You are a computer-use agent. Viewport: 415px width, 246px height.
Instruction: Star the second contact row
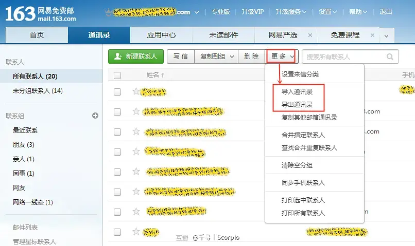tap(136, 111)
